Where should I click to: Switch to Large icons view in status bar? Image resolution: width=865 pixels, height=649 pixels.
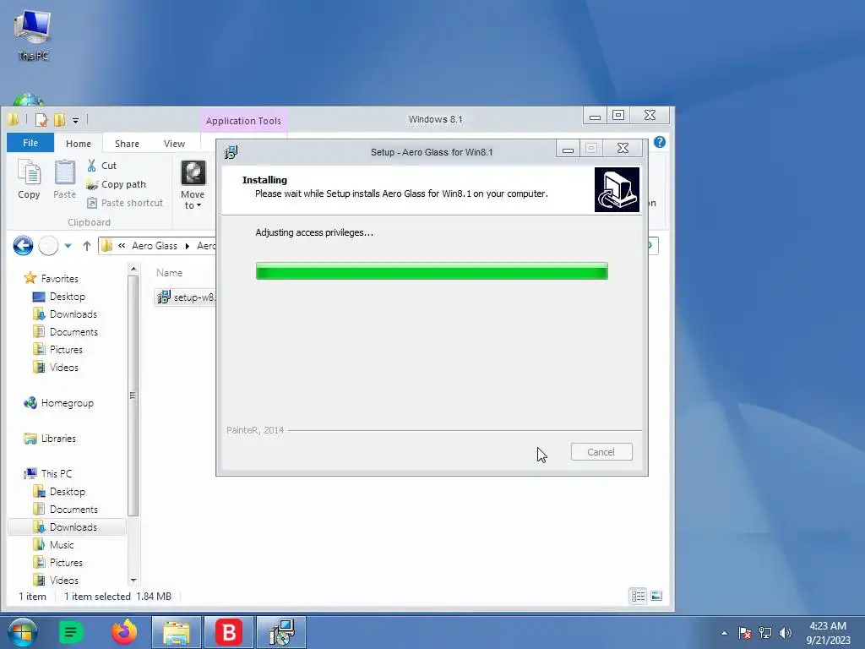pyautogui.click(x=656, y=596)
